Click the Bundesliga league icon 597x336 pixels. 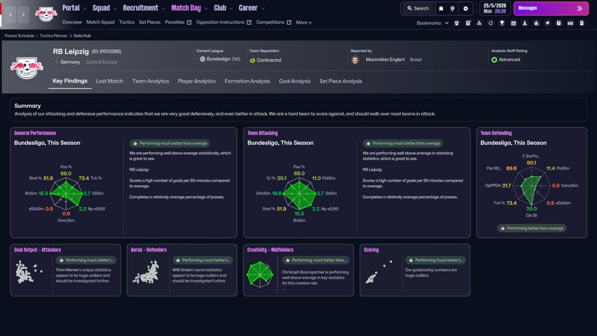click(202, 59)
